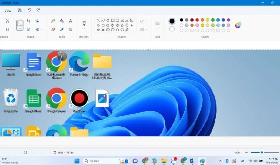Select the Fill bucket tool
This screenshot has height=165, width=280.
[62, 21]
